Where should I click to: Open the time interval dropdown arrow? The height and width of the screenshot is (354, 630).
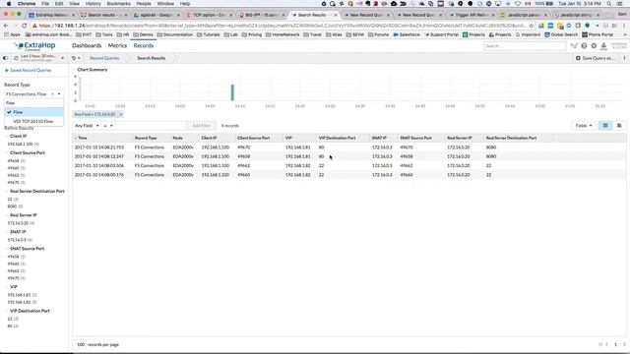point(63,58)
